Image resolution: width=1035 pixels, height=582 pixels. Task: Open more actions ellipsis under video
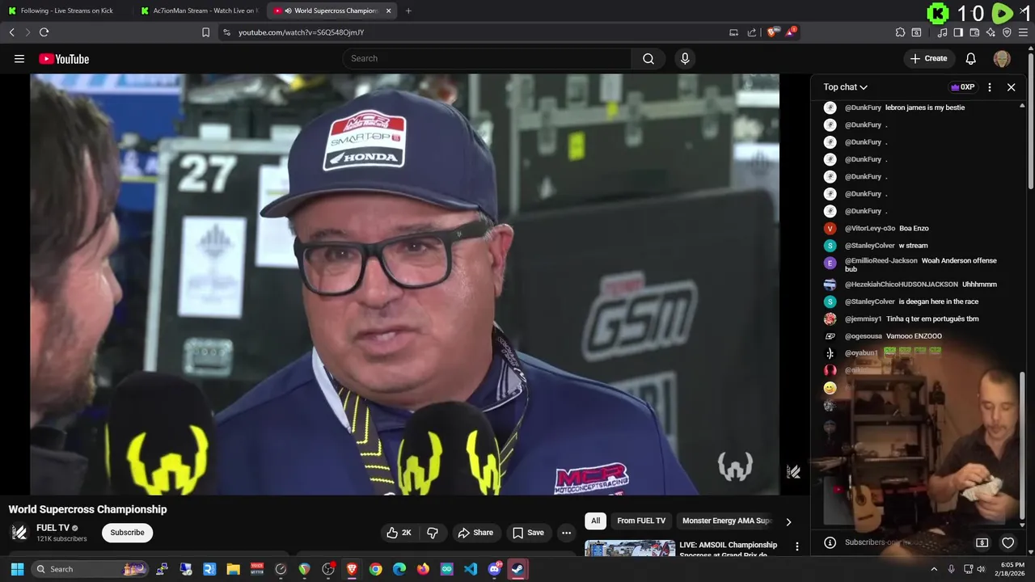tap(566, 533)
